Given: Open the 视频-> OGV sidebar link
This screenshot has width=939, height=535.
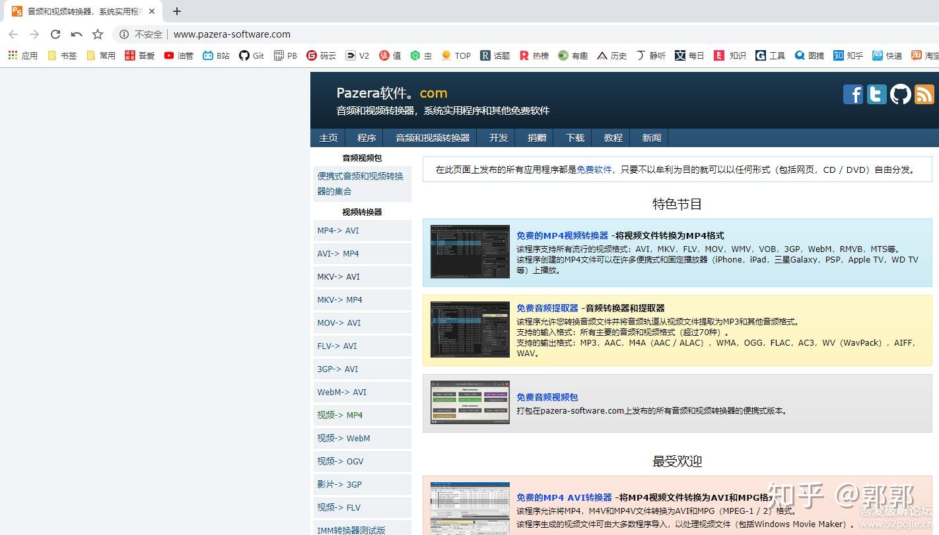Looking at the screenshot, I should coord(362,462).
